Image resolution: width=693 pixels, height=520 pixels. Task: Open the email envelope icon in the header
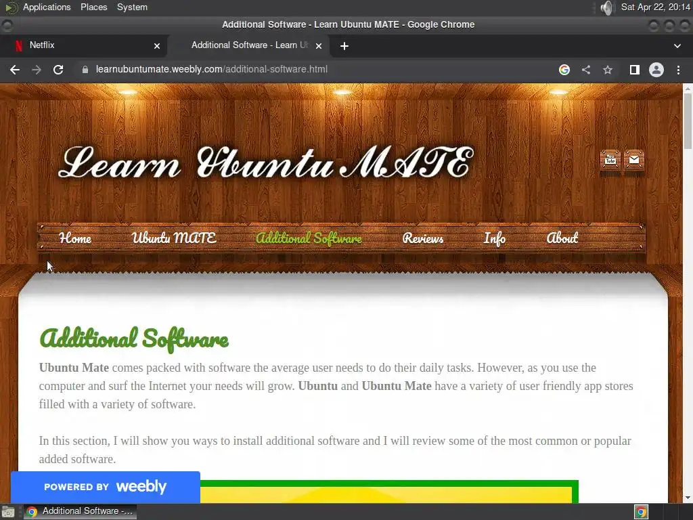[633, 160]
